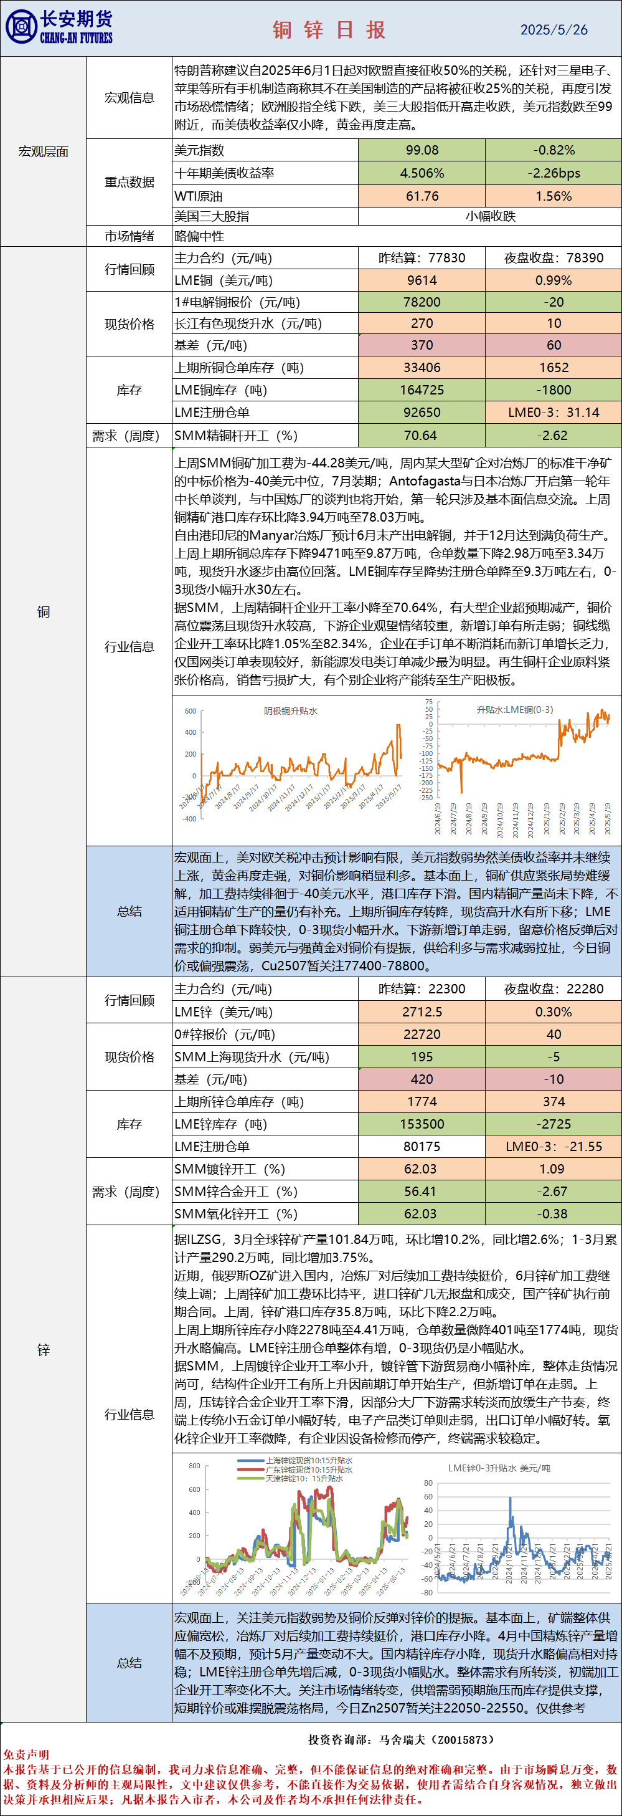This screenshot has width=622, height=1816.
Task: Click the LME0-3：-21.55 cell
Action: click(x=554, y=1146)
